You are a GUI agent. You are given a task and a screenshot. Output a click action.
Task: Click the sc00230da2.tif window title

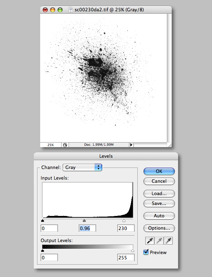tap(109, 10)
